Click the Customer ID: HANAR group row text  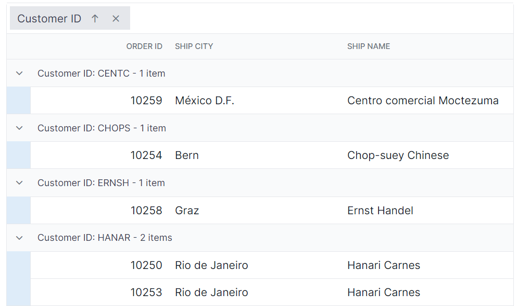pos(105,238)
